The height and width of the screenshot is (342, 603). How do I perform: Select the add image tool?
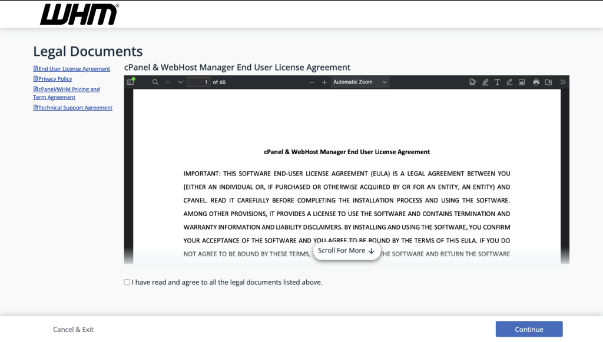click(522, 82)
